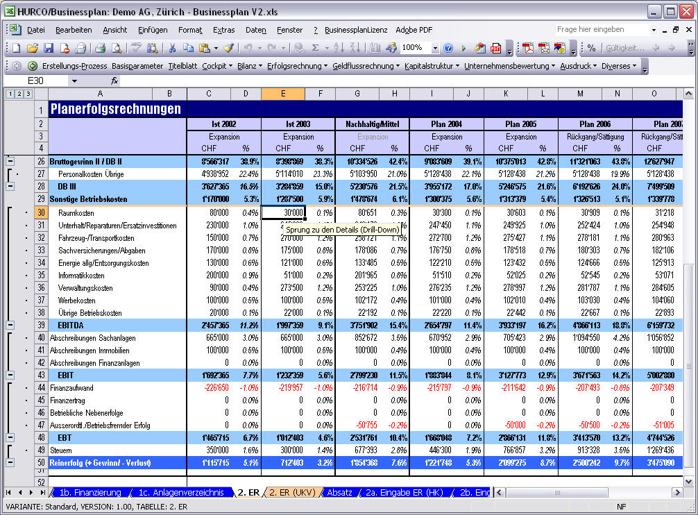Show outline level 2
Image resolution: width=698 pixels, height=515 pixels.
19,94
